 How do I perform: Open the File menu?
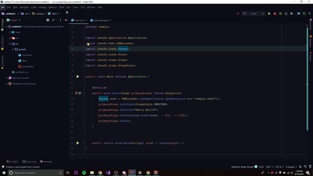[x=2, y=7]
